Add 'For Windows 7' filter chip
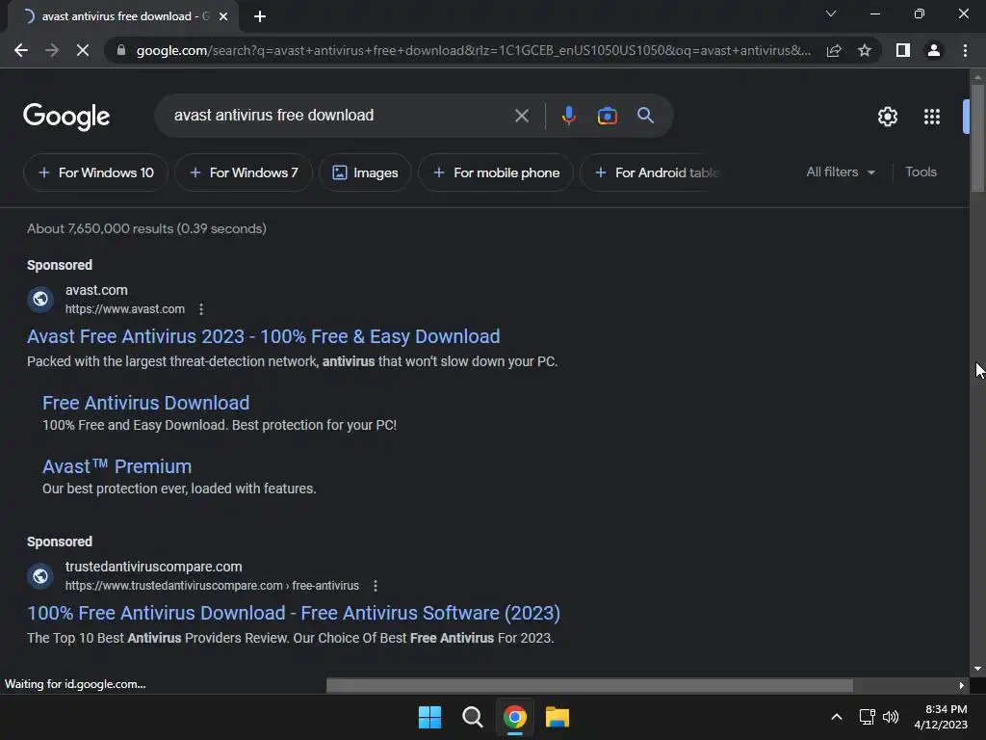The width and height of the screenshot is (986, 740). click(x=244, y=172)
